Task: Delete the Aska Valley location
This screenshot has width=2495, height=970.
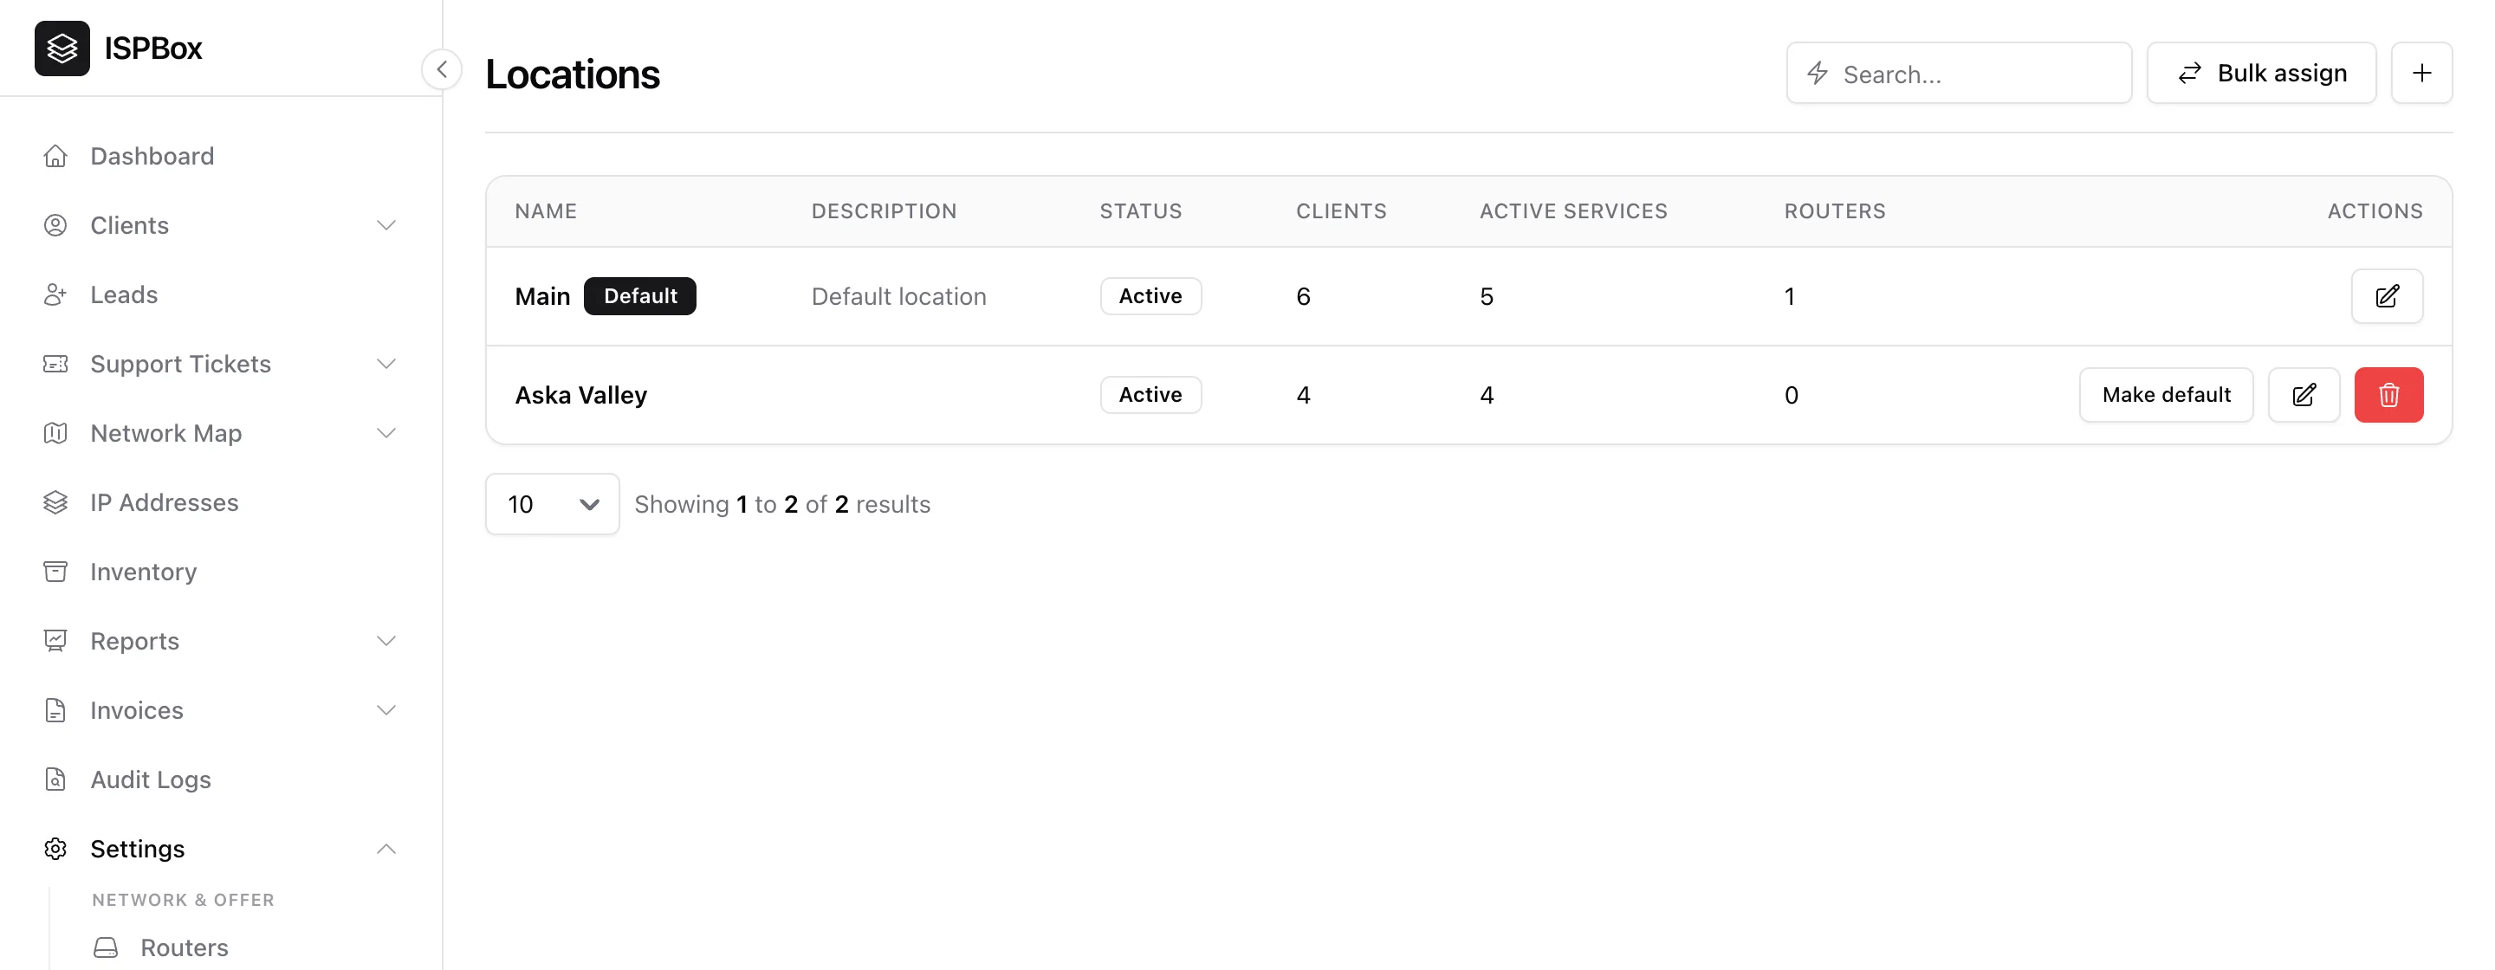Action: pyautogui.click(x=2388, y=395)
